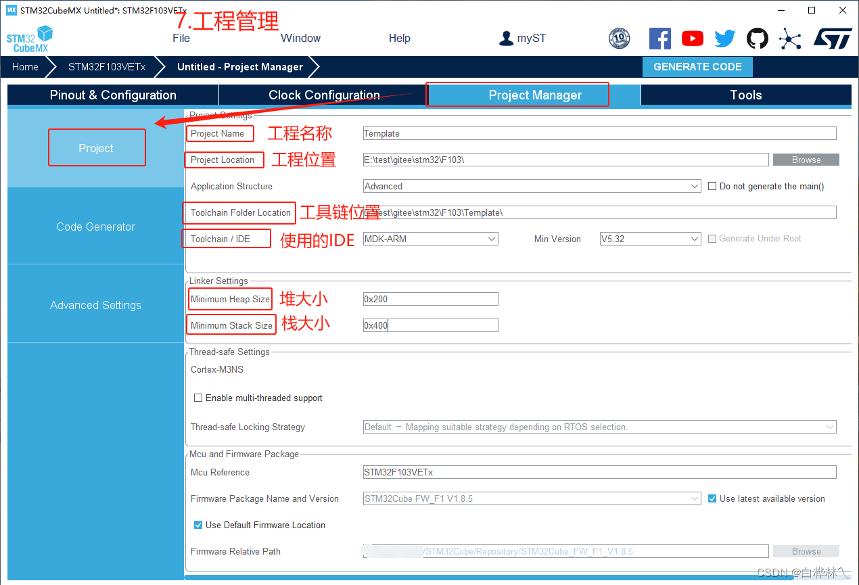
Task: Uncheck Use Default Firmware Location
Action: click(198, 525)
